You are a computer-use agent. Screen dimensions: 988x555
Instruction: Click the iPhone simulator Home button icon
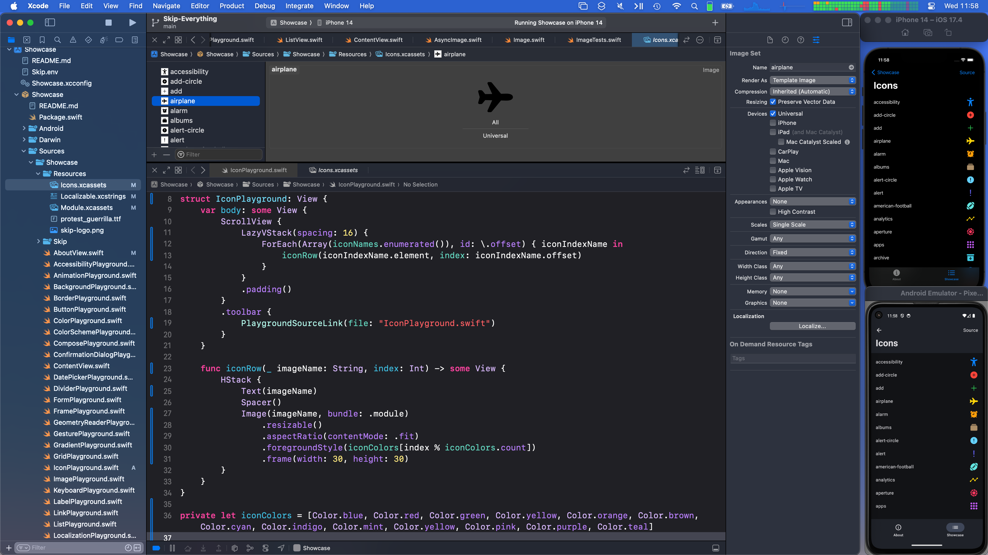tap(905, 33)
